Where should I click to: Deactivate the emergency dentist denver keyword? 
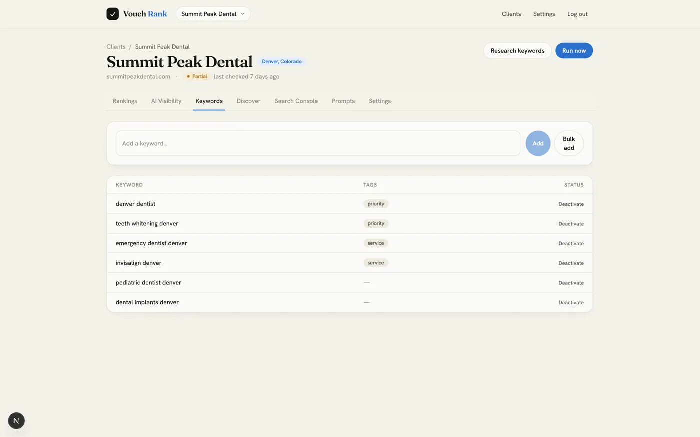pyautogui.click(x=571, y=243)
